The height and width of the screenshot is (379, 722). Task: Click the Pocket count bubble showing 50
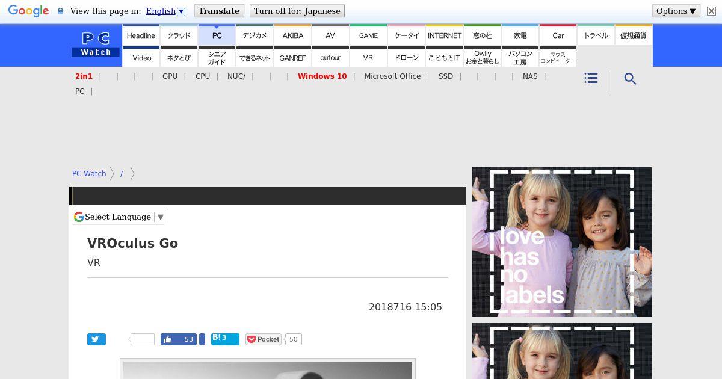pyautogui.click(x=293, y=339)
